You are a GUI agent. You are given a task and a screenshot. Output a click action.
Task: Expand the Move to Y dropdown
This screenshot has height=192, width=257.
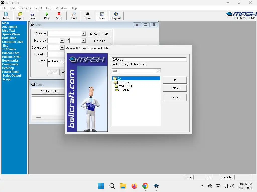pyautogui.click(x=84, y=41)
